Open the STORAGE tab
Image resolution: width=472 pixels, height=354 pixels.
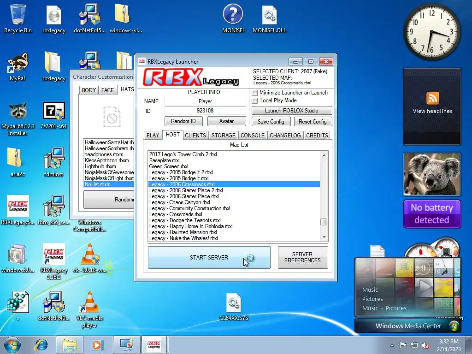point(224,136)
